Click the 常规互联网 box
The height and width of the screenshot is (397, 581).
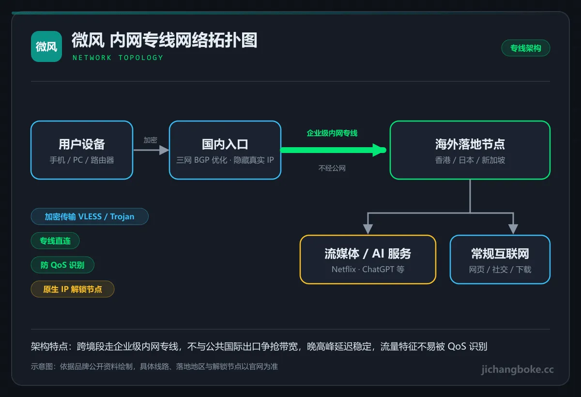click(500, 260)
